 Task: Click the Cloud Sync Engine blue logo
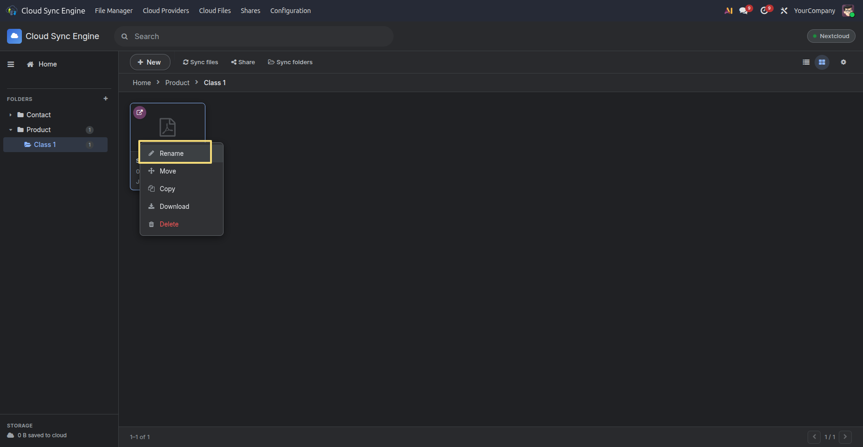tap(14, 36)
